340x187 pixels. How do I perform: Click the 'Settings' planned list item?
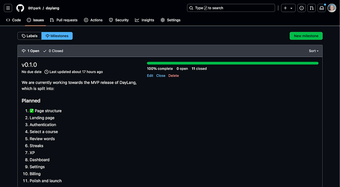point(37,167)
